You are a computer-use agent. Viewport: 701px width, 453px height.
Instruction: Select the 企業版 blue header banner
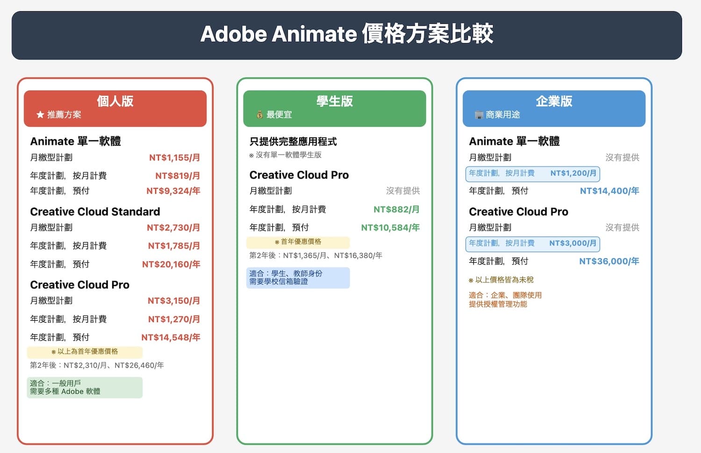click(554, 108)
